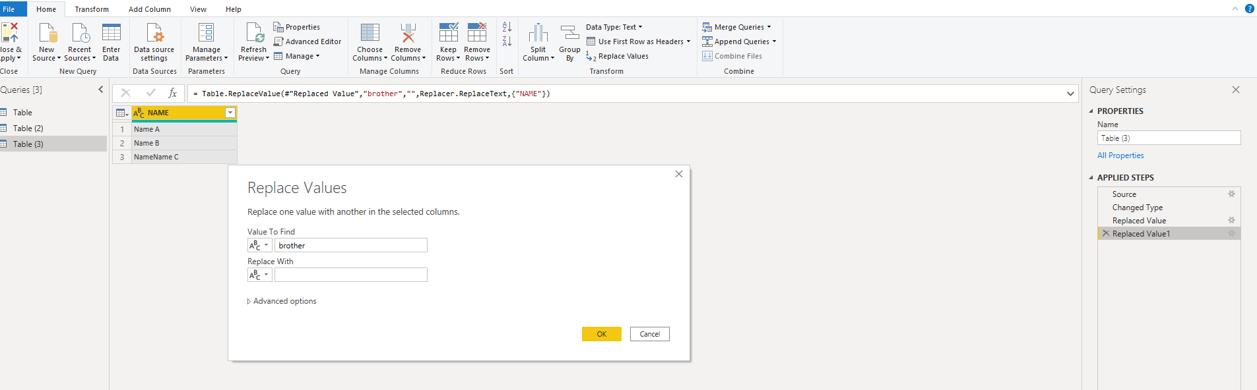Close the Query Settings pane
The height and width of the screenshot is (390, 1257).
pyautogui.click(x=1236, y=90)
